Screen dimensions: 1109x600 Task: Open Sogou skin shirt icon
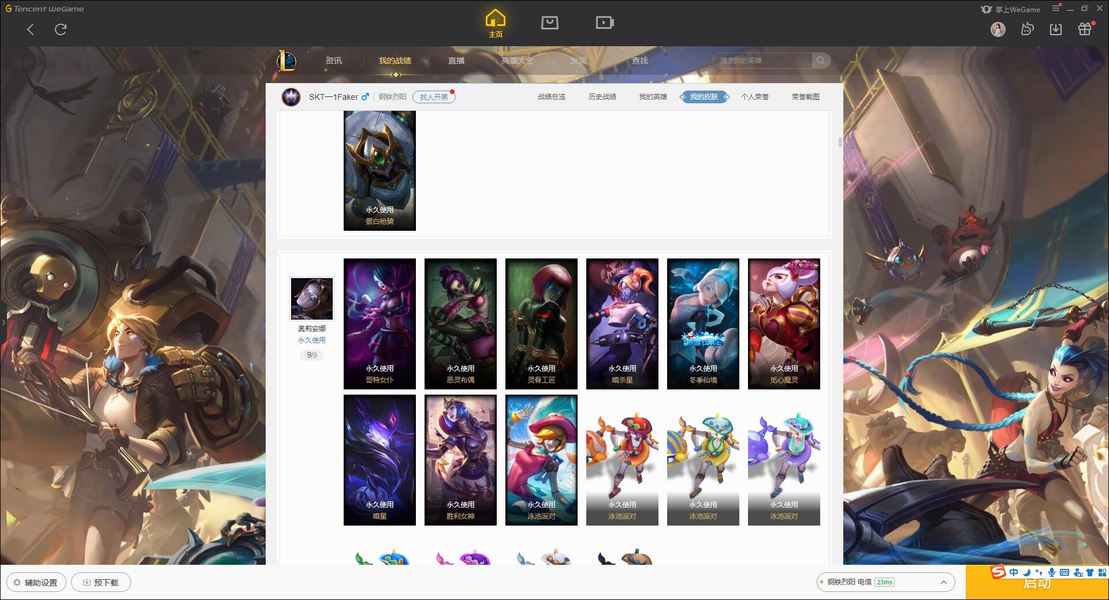point(1090,572)
